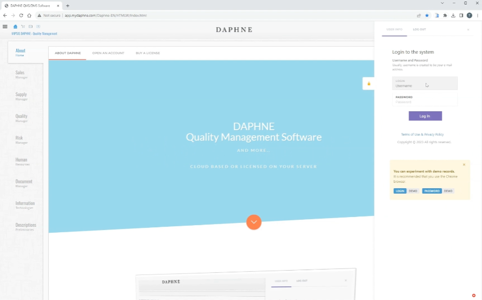Select the User Info tab
Screen dimensions: 482x300
point(394,29)
